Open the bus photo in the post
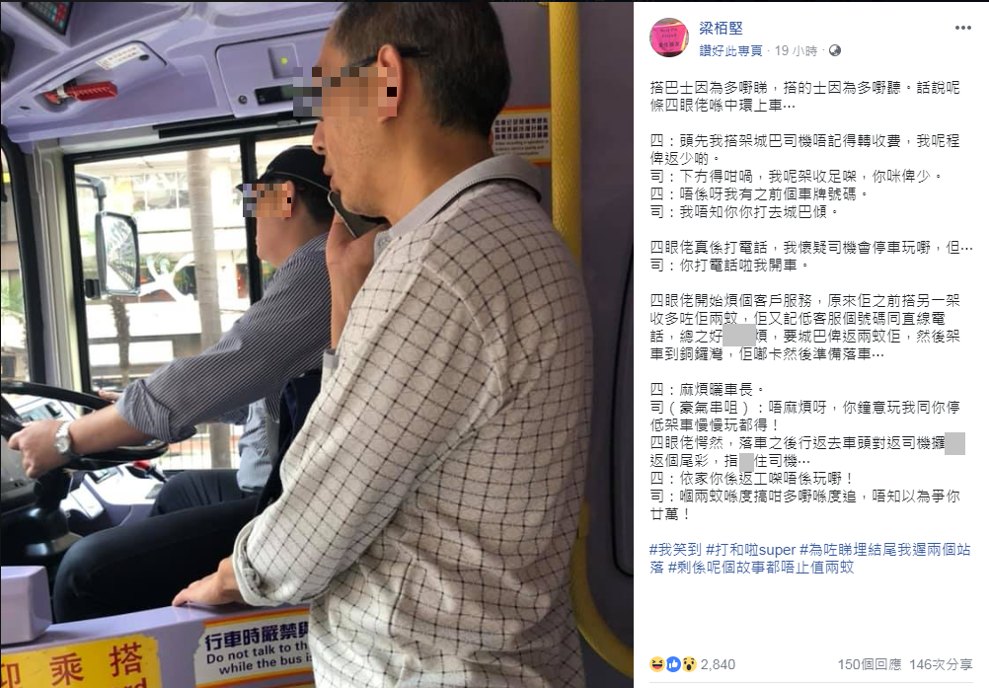Viewport: 989px width, 688px height. [317, 344]
